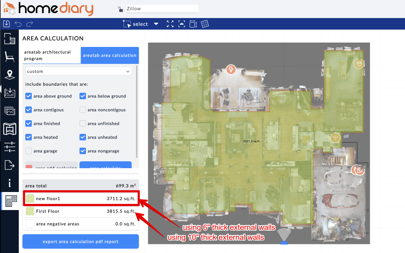Toggle area below ground checkbox
The width and height of the screenshot is (405, 253).
pos(83,96)
